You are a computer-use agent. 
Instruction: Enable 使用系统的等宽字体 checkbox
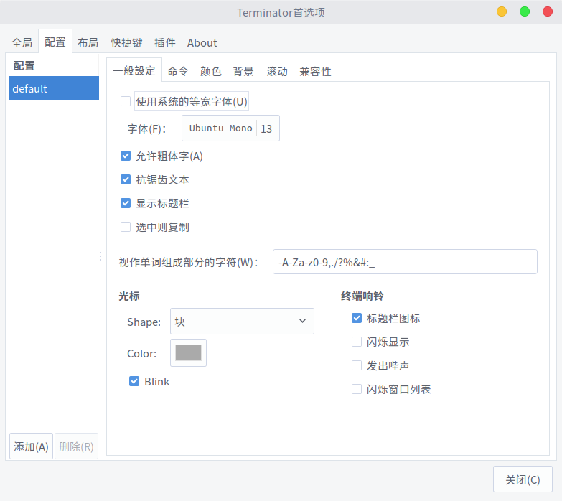point(126,101)
